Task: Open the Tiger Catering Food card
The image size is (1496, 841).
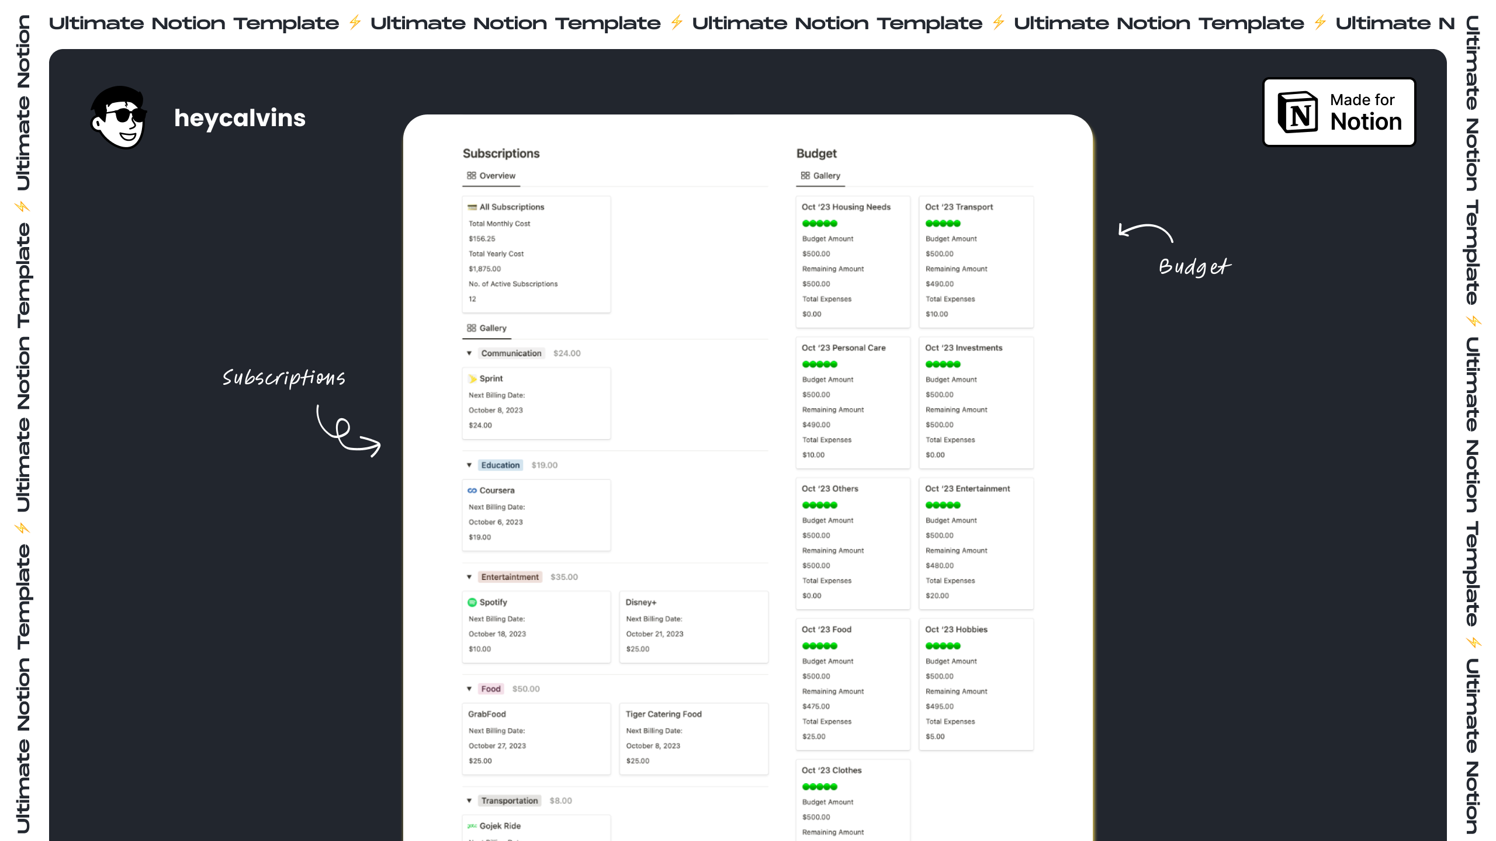Action: 694,739
